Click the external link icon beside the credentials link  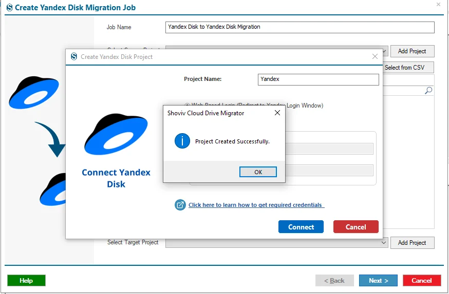[180, 205]
